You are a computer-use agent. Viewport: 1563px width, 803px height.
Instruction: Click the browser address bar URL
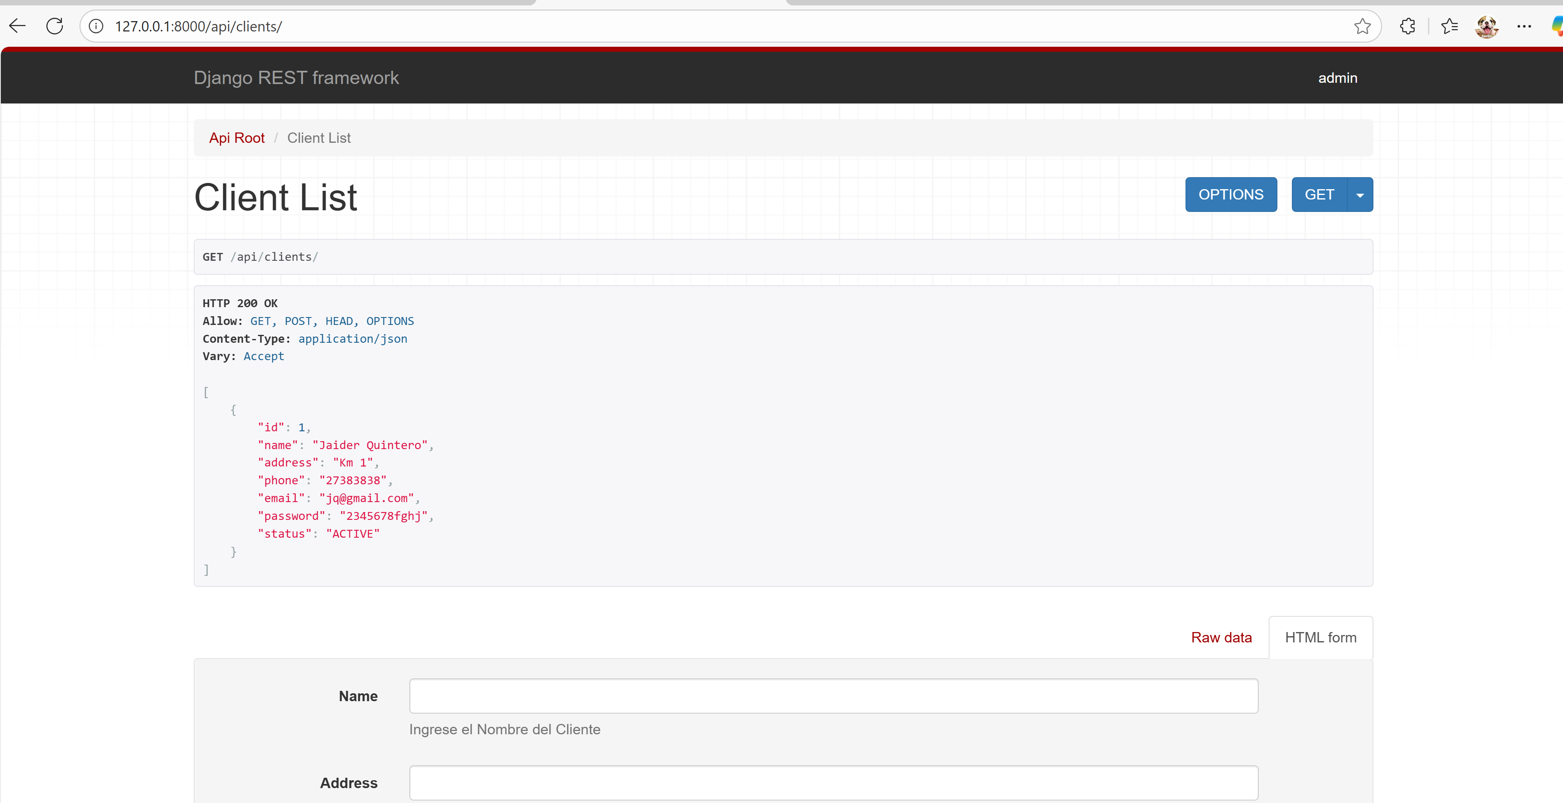(x=198, y=27)
